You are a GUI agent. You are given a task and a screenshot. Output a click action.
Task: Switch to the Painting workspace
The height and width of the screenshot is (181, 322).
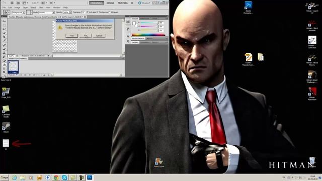coord(123,3)
